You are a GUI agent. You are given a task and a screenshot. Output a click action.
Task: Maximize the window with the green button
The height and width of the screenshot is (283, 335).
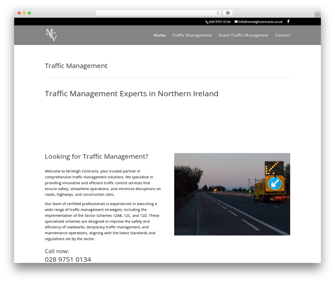click(x=29, y=13)
